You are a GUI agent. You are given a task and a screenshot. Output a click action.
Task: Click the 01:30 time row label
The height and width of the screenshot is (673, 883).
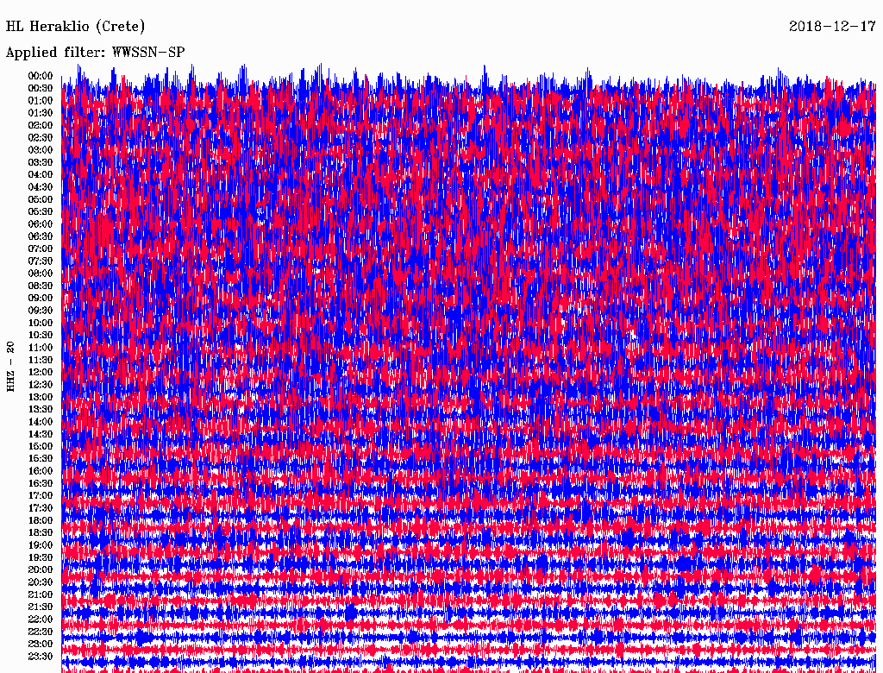41,113
